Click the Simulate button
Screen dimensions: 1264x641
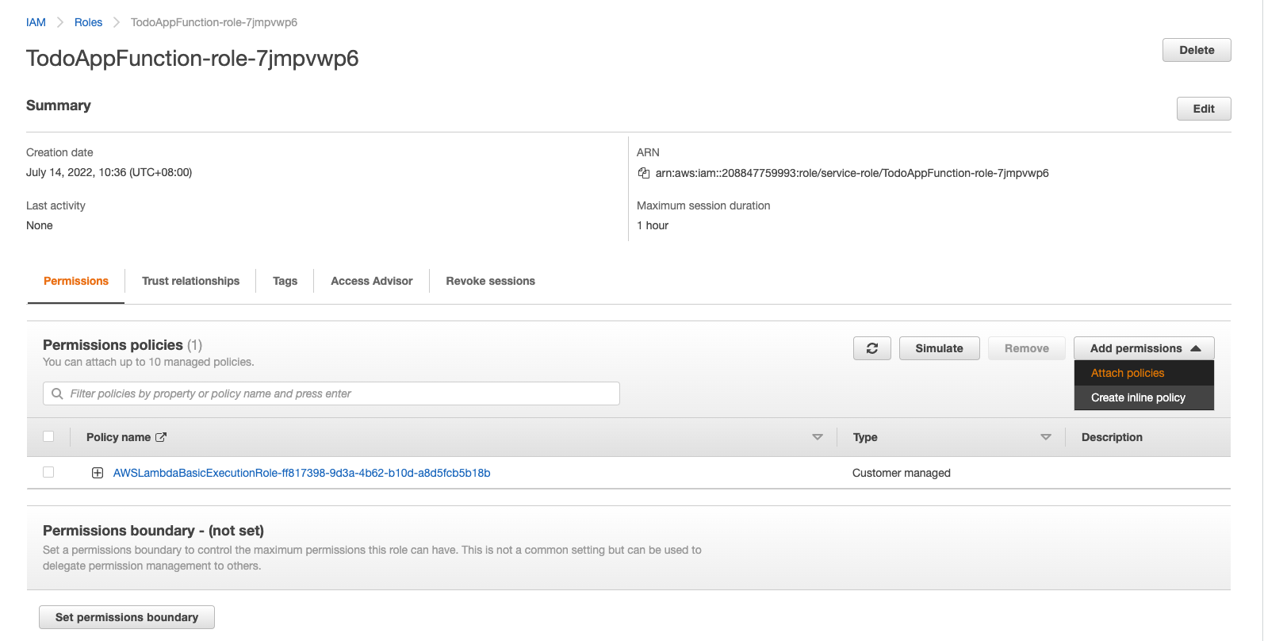point(939,348)
